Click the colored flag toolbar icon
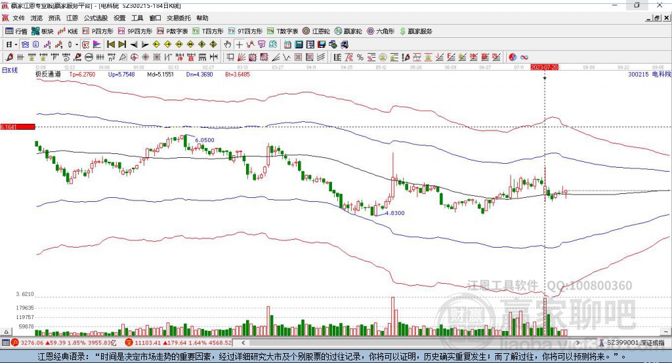The width and height of the screenshot is (672, 363). [97, 45]
